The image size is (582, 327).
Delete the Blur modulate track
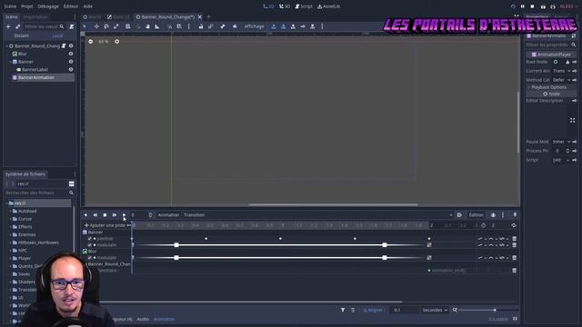coord(514,258)
